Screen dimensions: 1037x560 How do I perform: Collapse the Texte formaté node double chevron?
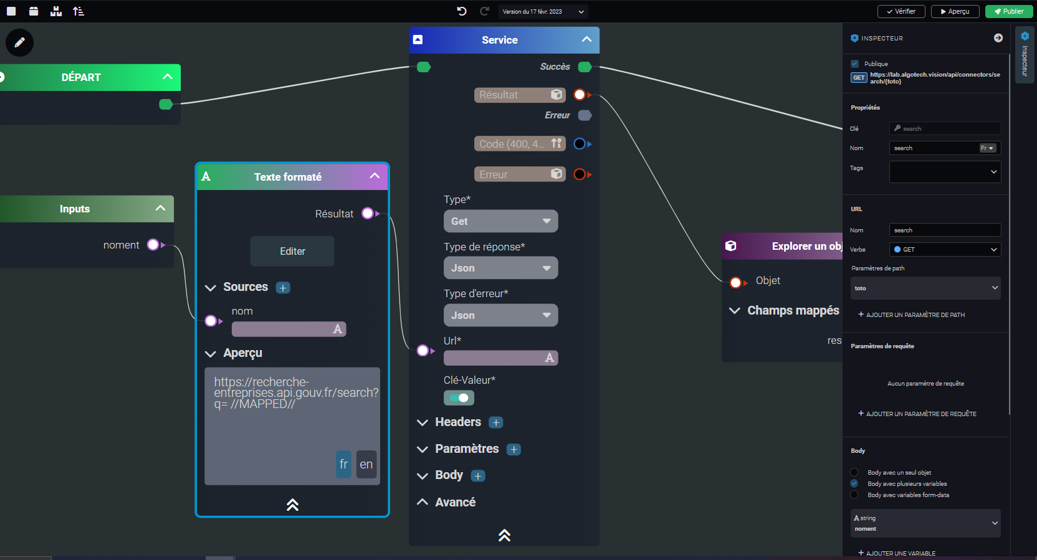click(292, 505)
